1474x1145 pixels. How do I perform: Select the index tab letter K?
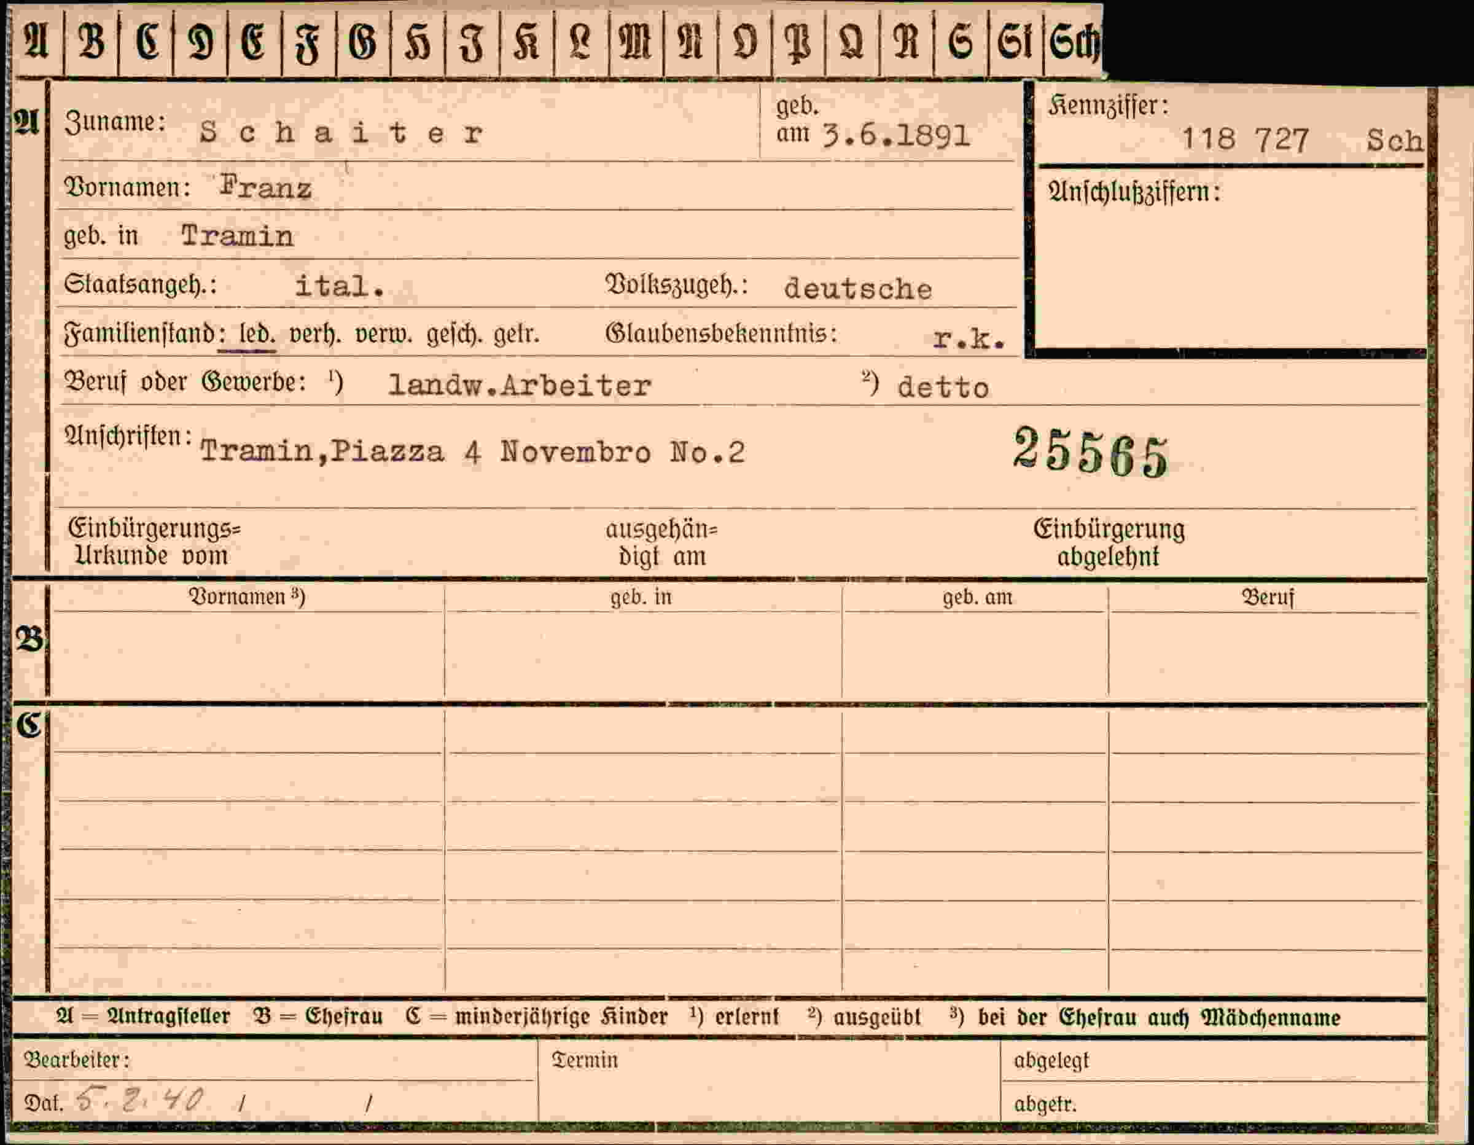[x=526, y=41]
